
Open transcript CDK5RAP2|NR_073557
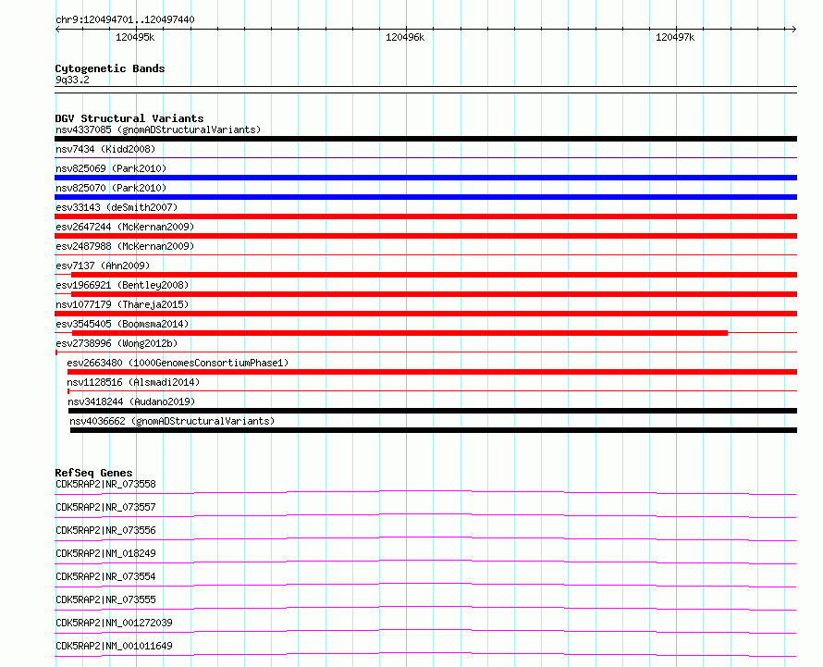point(105,507)
